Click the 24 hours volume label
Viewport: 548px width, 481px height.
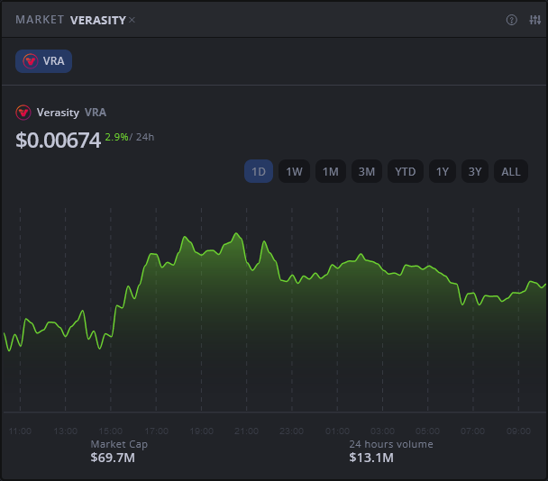tap(391, 444)
